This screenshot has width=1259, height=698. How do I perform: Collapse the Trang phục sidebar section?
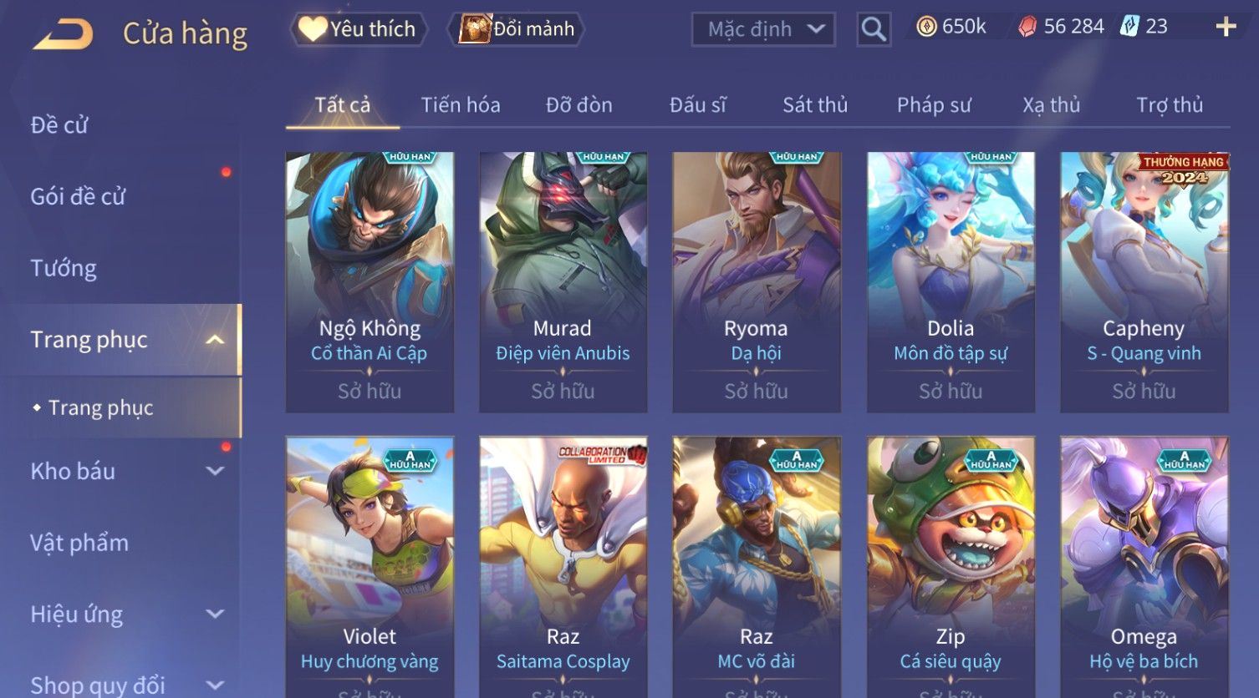215,340
